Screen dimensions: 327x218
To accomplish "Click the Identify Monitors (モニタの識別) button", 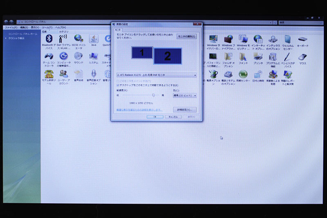I will coord(187,36).
